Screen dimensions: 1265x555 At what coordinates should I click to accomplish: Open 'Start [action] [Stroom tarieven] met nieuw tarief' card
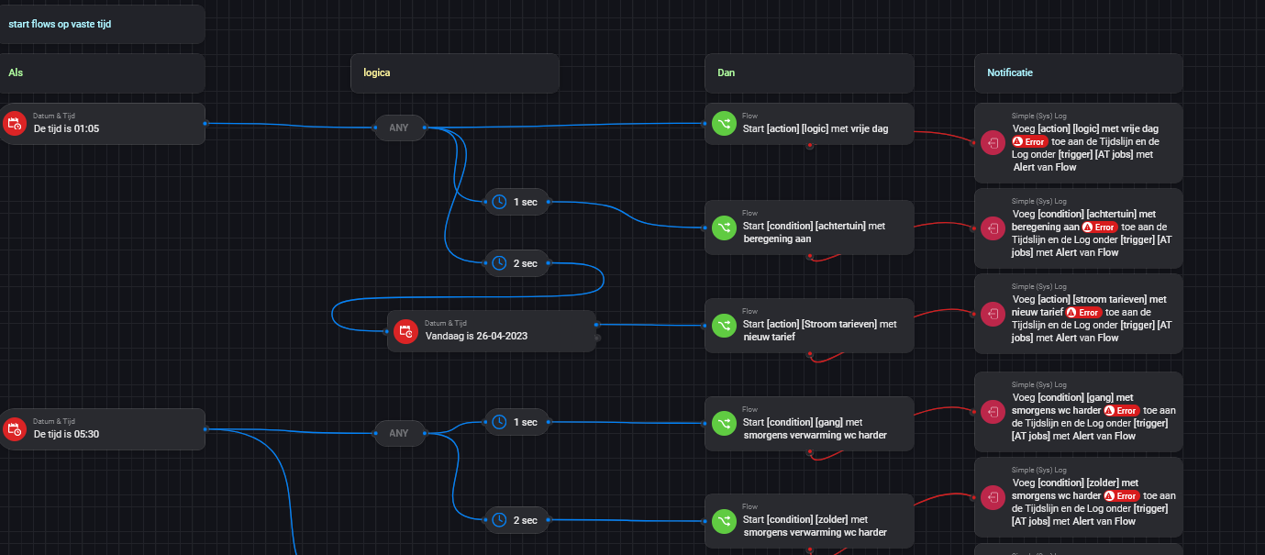click(809, 325)
